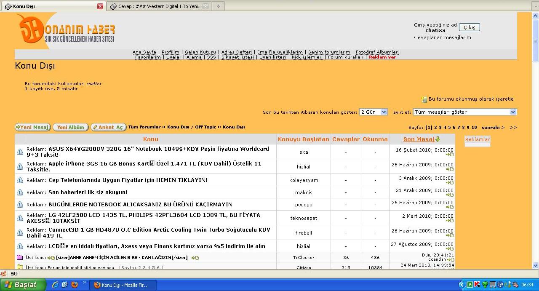Open the 'Tüm forumlar' breadcrumb link
Viewport: 539px width, 291px height.
tap(144, 127)
